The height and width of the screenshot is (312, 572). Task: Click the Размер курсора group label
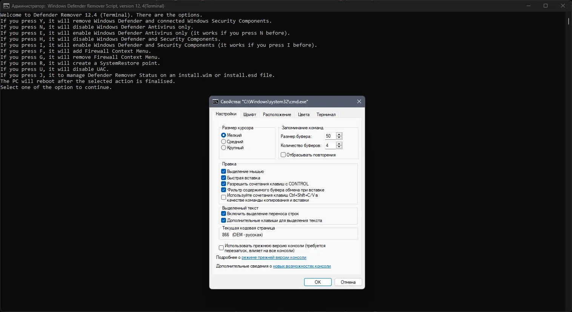click(x=238, y=128)
